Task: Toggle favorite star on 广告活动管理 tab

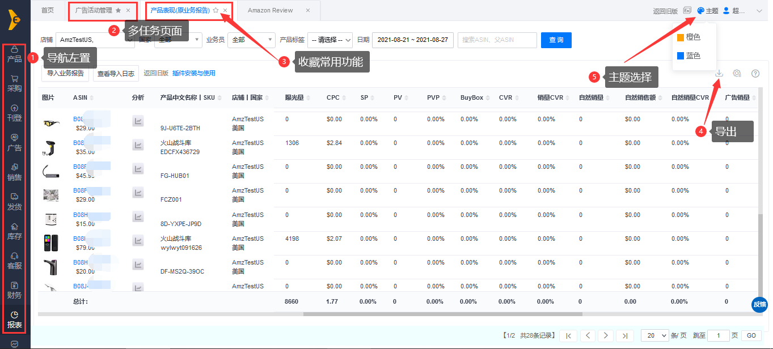Action: pos(118,10)
